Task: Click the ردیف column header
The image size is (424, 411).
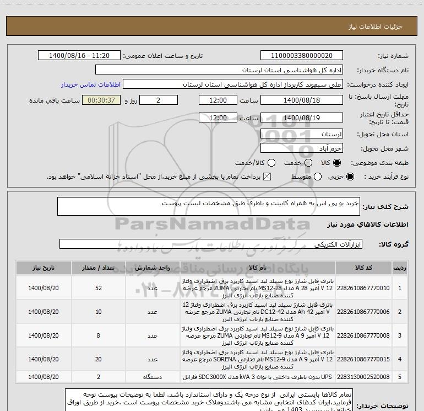Action: pos(400,268)
